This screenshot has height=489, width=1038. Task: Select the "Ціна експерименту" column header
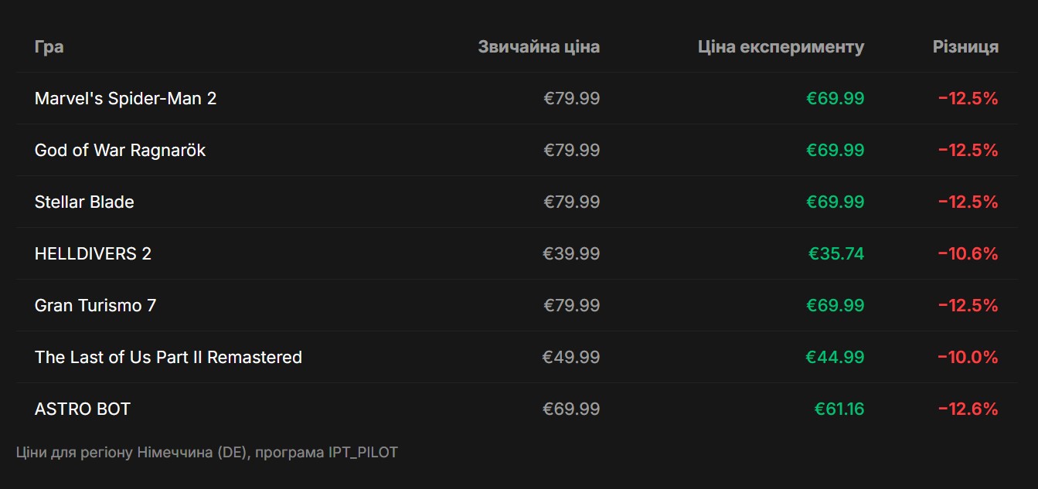tap(781, 47)
